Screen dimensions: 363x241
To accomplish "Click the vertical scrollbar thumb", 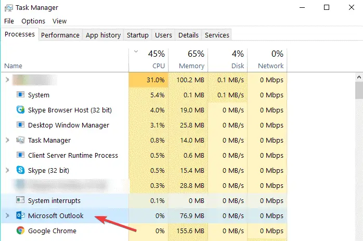I will click(359, 90).
